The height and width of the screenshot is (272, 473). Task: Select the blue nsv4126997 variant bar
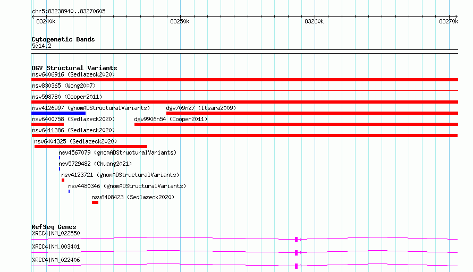coord(58,113)
